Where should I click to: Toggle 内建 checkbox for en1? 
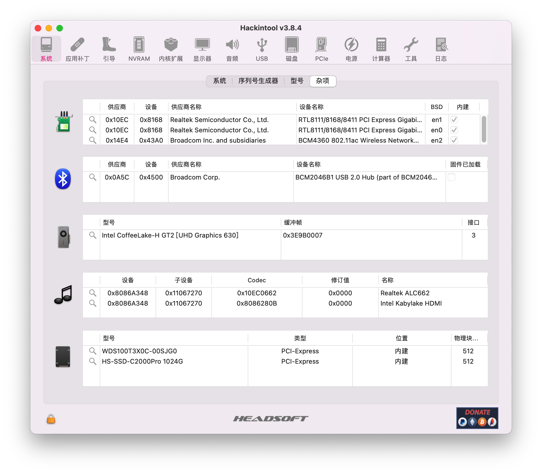pos(454,120)
